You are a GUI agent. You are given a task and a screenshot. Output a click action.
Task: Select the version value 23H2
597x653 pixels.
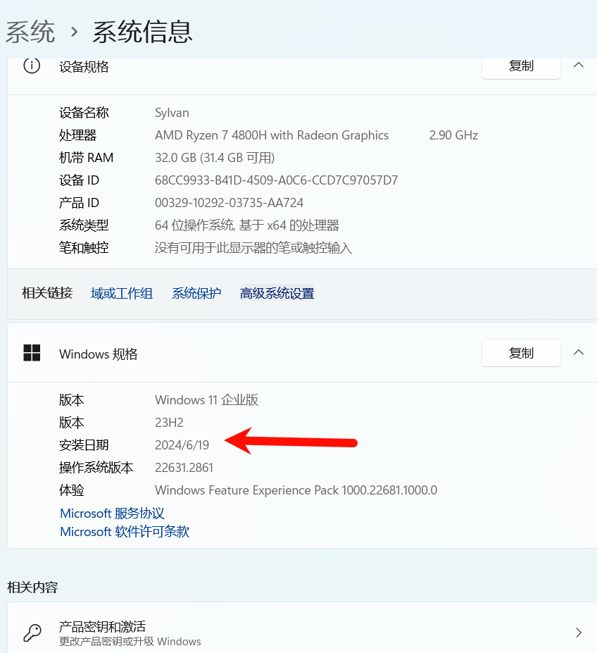[x=169, y=423]
